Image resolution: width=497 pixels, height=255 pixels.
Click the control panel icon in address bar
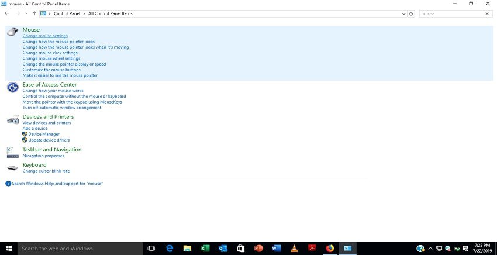43,13
